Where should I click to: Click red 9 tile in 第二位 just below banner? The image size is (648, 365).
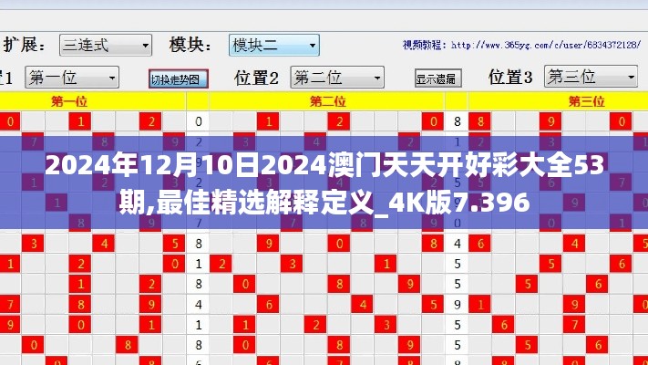pyautogui.click(x=269, y=244)
